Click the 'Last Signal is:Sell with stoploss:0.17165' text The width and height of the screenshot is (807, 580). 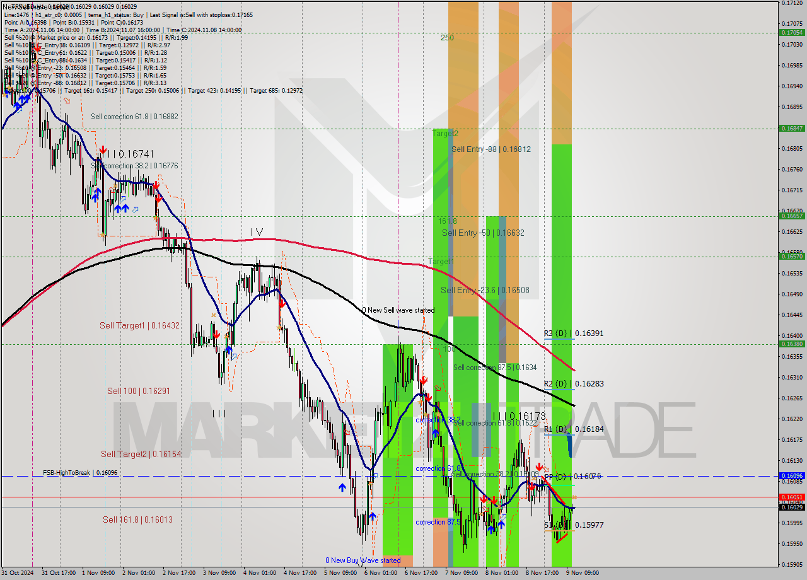tap(201, 14)
